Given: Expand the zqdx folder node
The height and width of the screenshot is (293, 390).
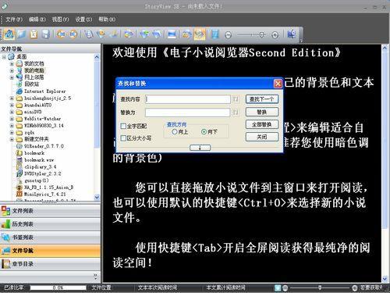Looking at the screenshot, I should tap(12, 133).
